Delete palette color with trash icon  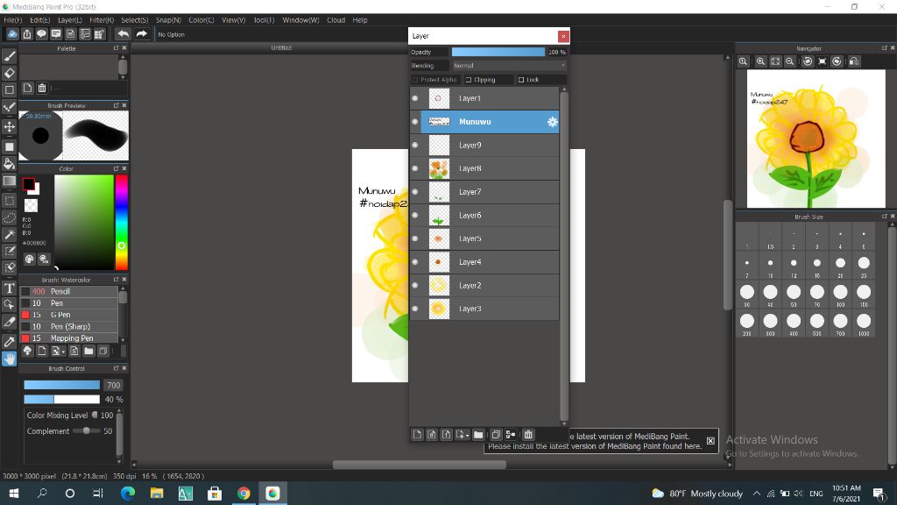coord(42,89)
